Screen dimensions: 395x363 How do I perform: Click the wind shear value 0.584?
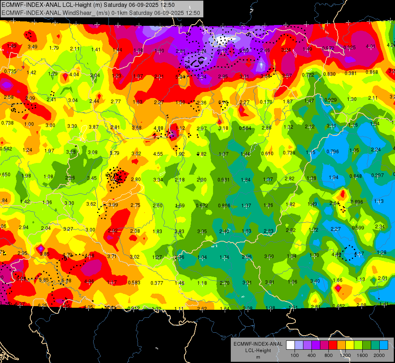pos(245,128)
